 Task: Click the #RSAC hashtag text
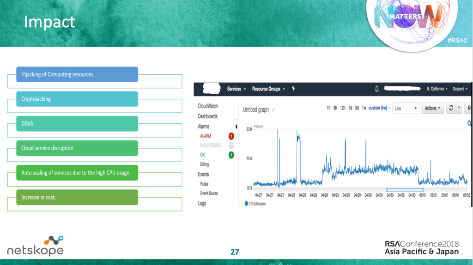[458, 41]
